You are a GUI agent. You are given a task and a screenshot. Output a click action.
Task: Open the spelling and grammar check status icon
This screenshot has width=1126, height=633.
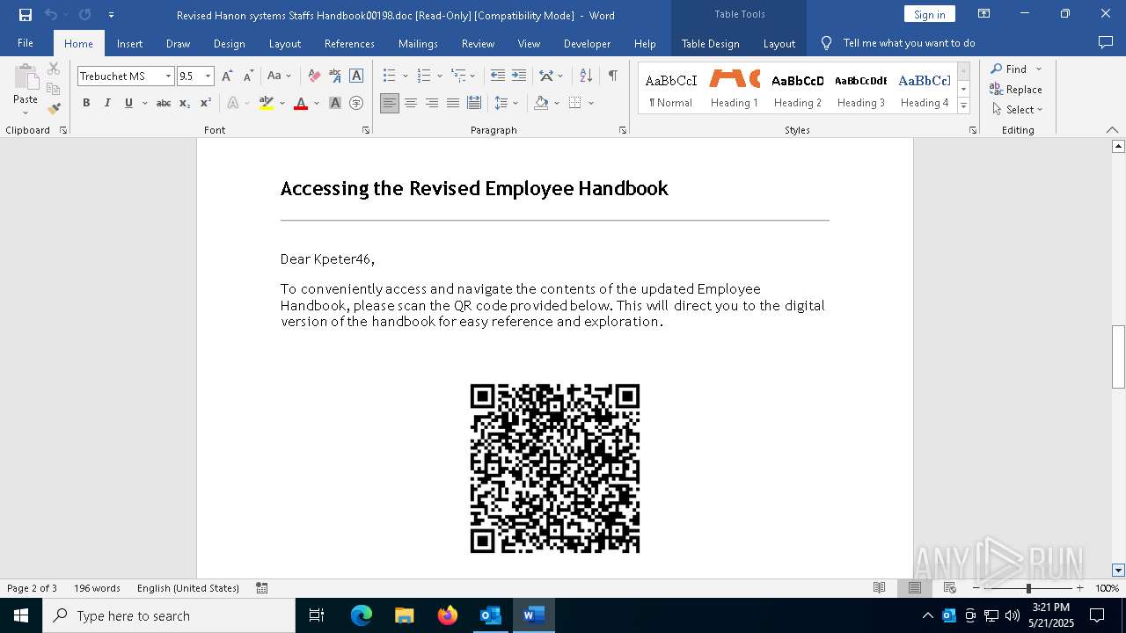pyautogui.click(x=262, y=588)
